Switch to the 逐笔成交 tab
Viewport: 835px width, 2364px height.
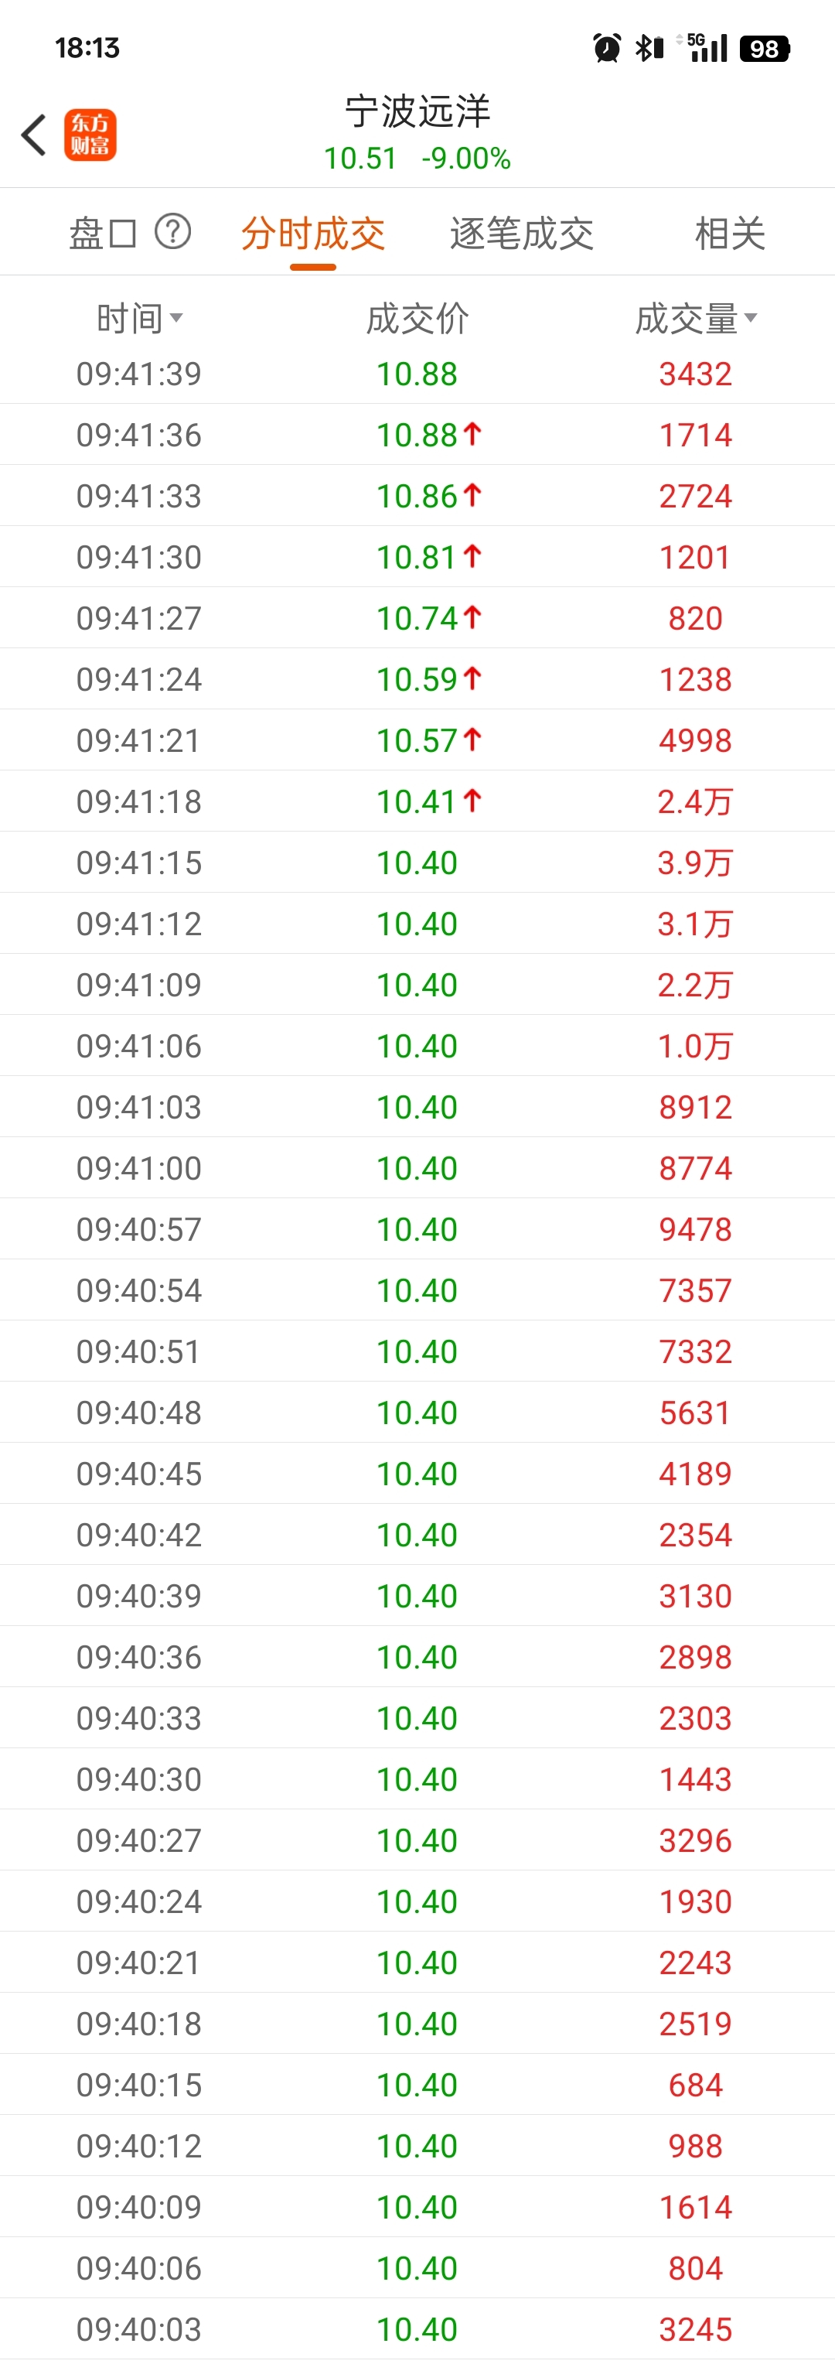pos(521,233)
